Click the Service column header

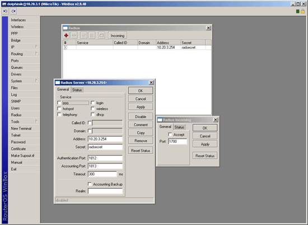coord(95,43)
